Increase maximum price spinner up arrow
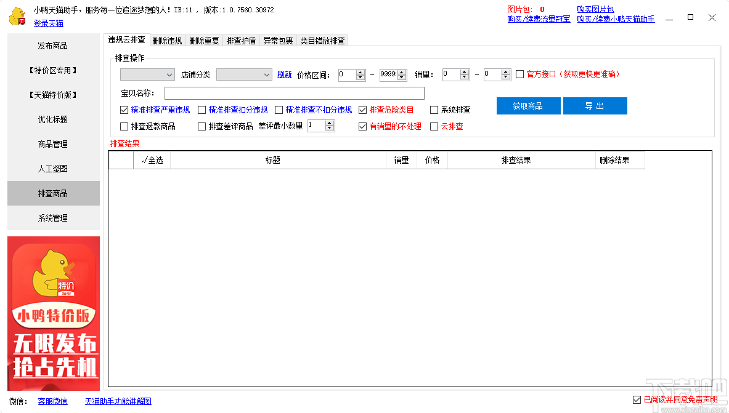This screenshot has height=413, width=729. coord(402,72)
